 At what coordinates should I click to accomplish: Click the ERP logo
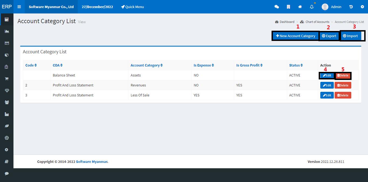(7, 7)
